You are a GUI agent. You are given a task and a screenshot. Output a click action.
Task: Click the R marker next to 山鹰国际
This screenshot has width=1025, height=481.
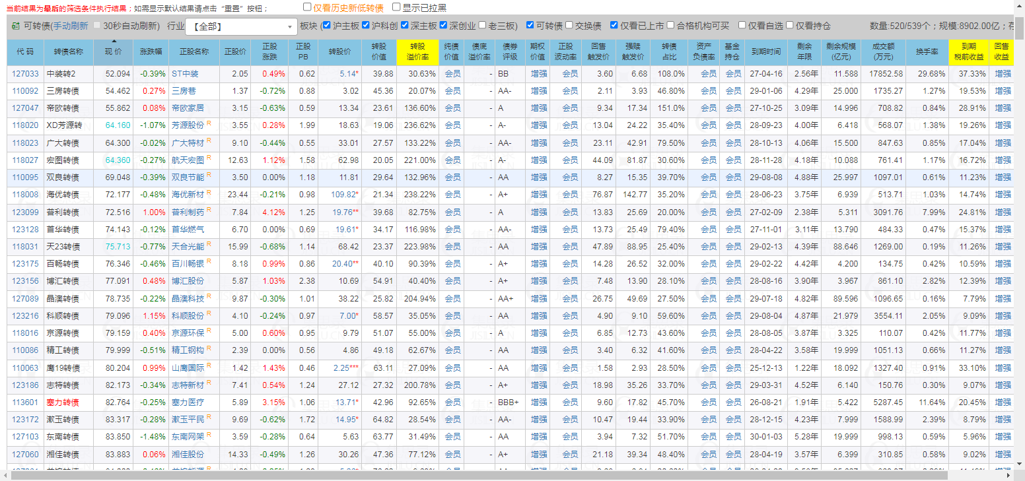point(209,365)
